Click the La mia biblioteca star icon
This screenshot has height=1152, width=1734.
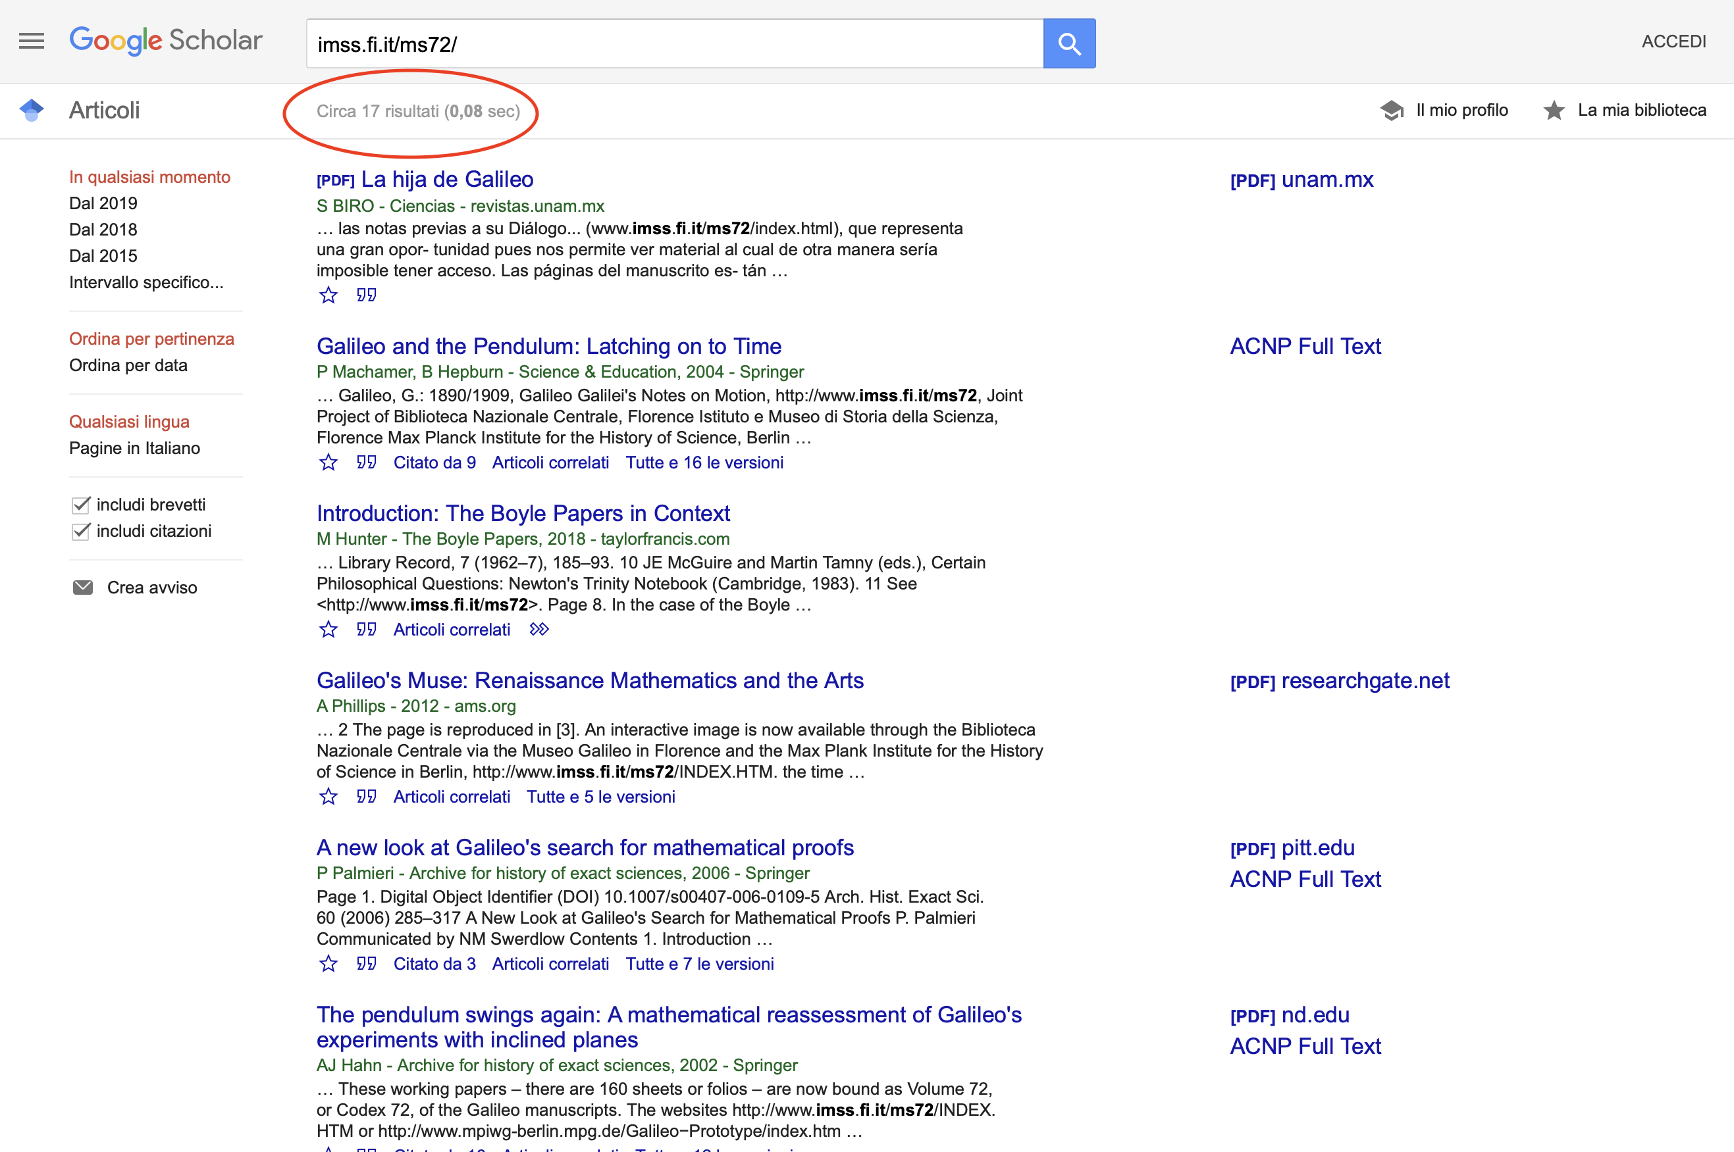(x=1553, y=111)
